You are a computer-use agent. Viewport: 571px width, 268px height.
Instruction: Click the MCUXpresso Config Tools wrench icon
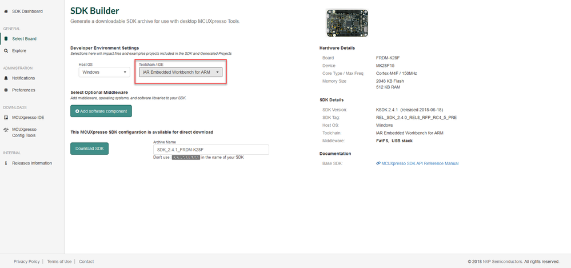tap(6, 130)
